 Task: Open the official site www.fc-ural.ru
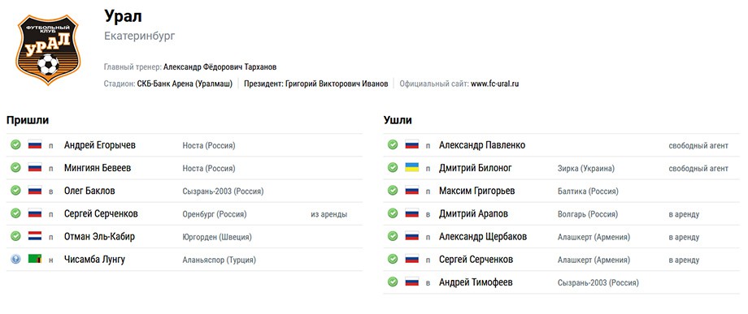(494, 84)
